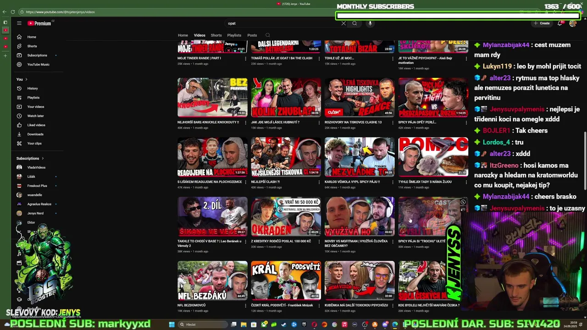The width and height of the screenshot is (587, 330).
Task: Open options menu for TOHLE UŽ JE MOC video
Action: (393, 59)
